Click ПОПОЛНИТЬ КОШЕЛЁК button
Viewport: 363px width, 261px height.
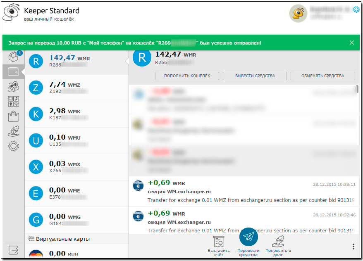click(187, 76)
